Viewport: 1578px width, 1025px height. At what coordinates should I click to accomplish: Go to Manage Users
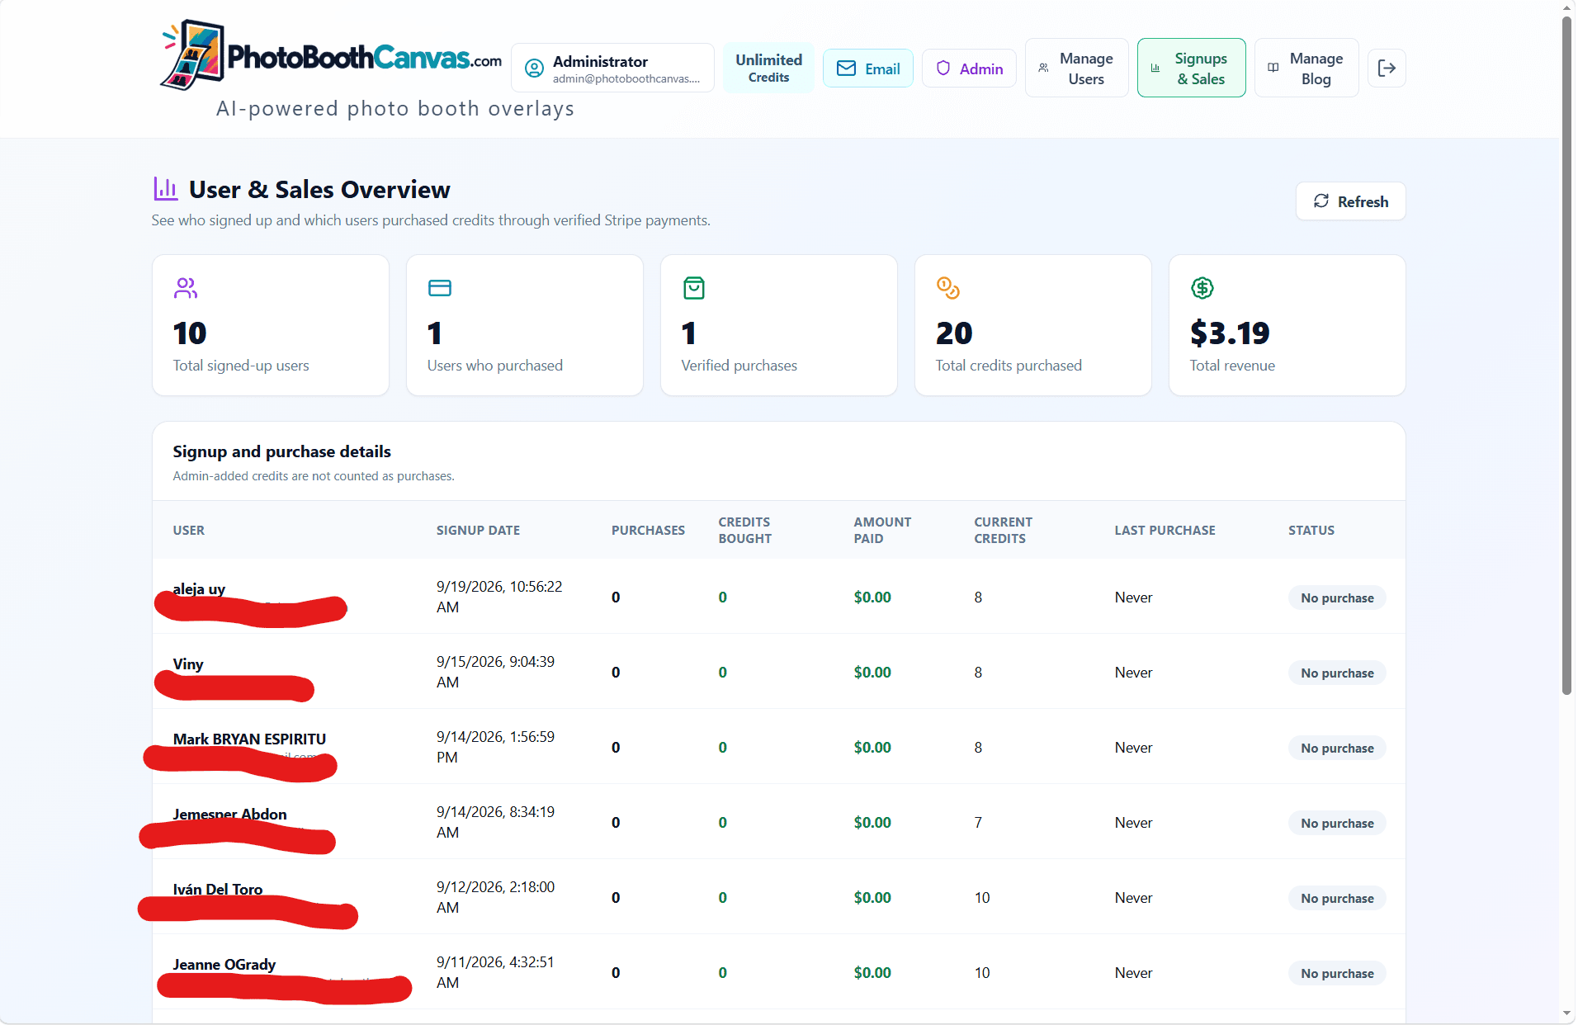coord(1076,68)
